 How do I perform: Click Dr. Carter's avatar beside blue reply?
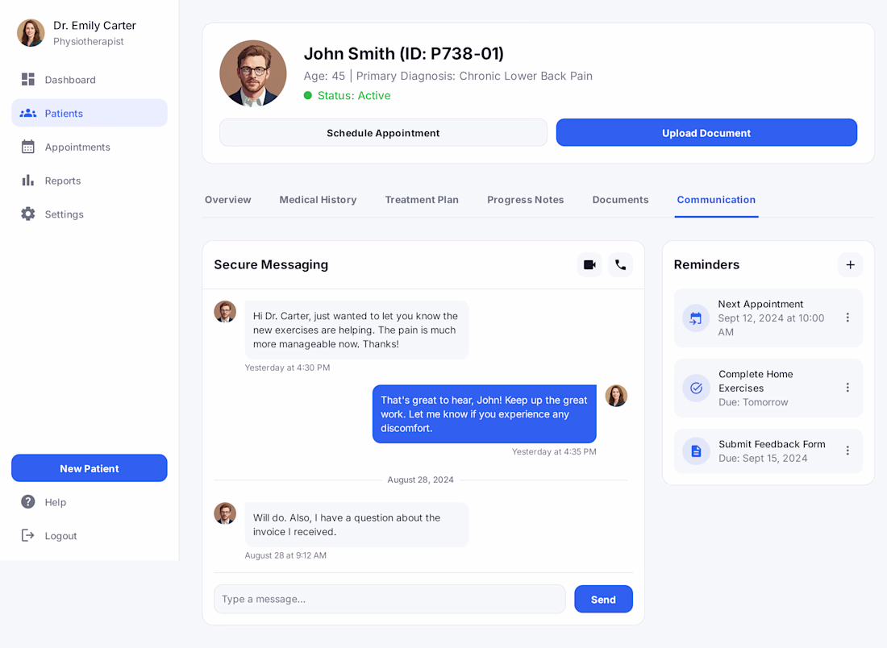point(616,396)
